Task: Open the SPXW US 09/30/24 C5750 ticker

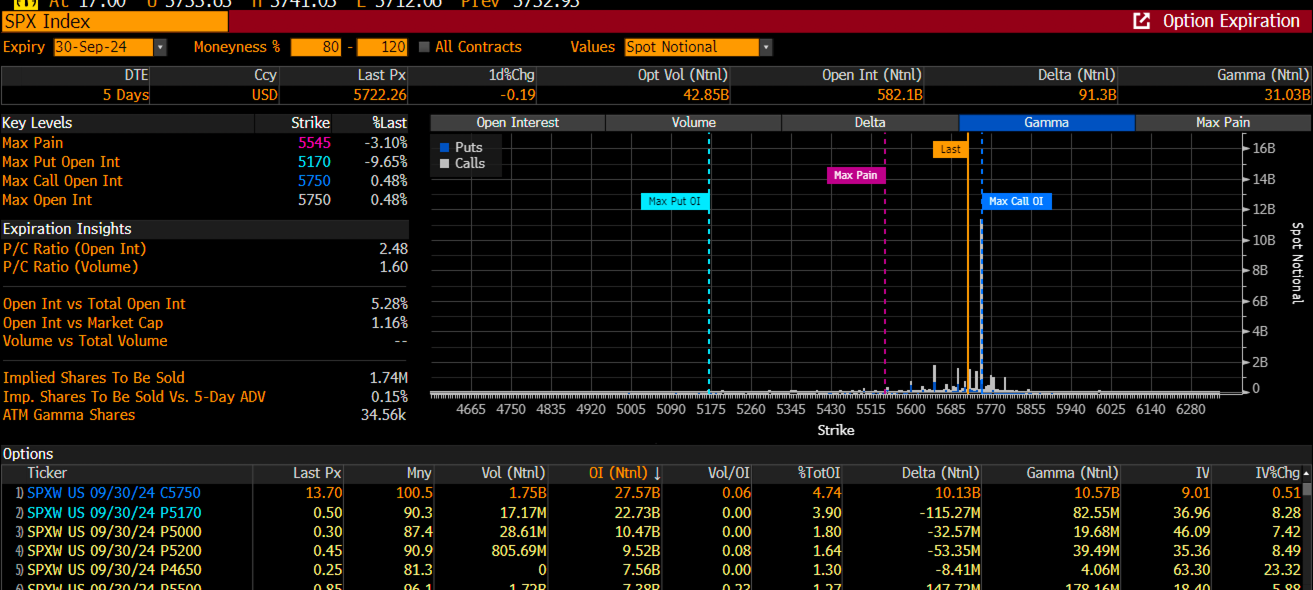Action: pyautogui.click(x=113, y=492)
